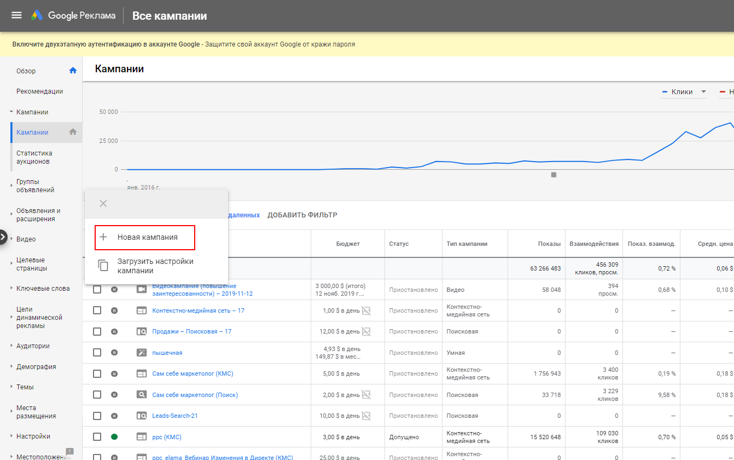Select Новая кампания menu entry
The image size is (734, 460).
(x=145, y=238)
